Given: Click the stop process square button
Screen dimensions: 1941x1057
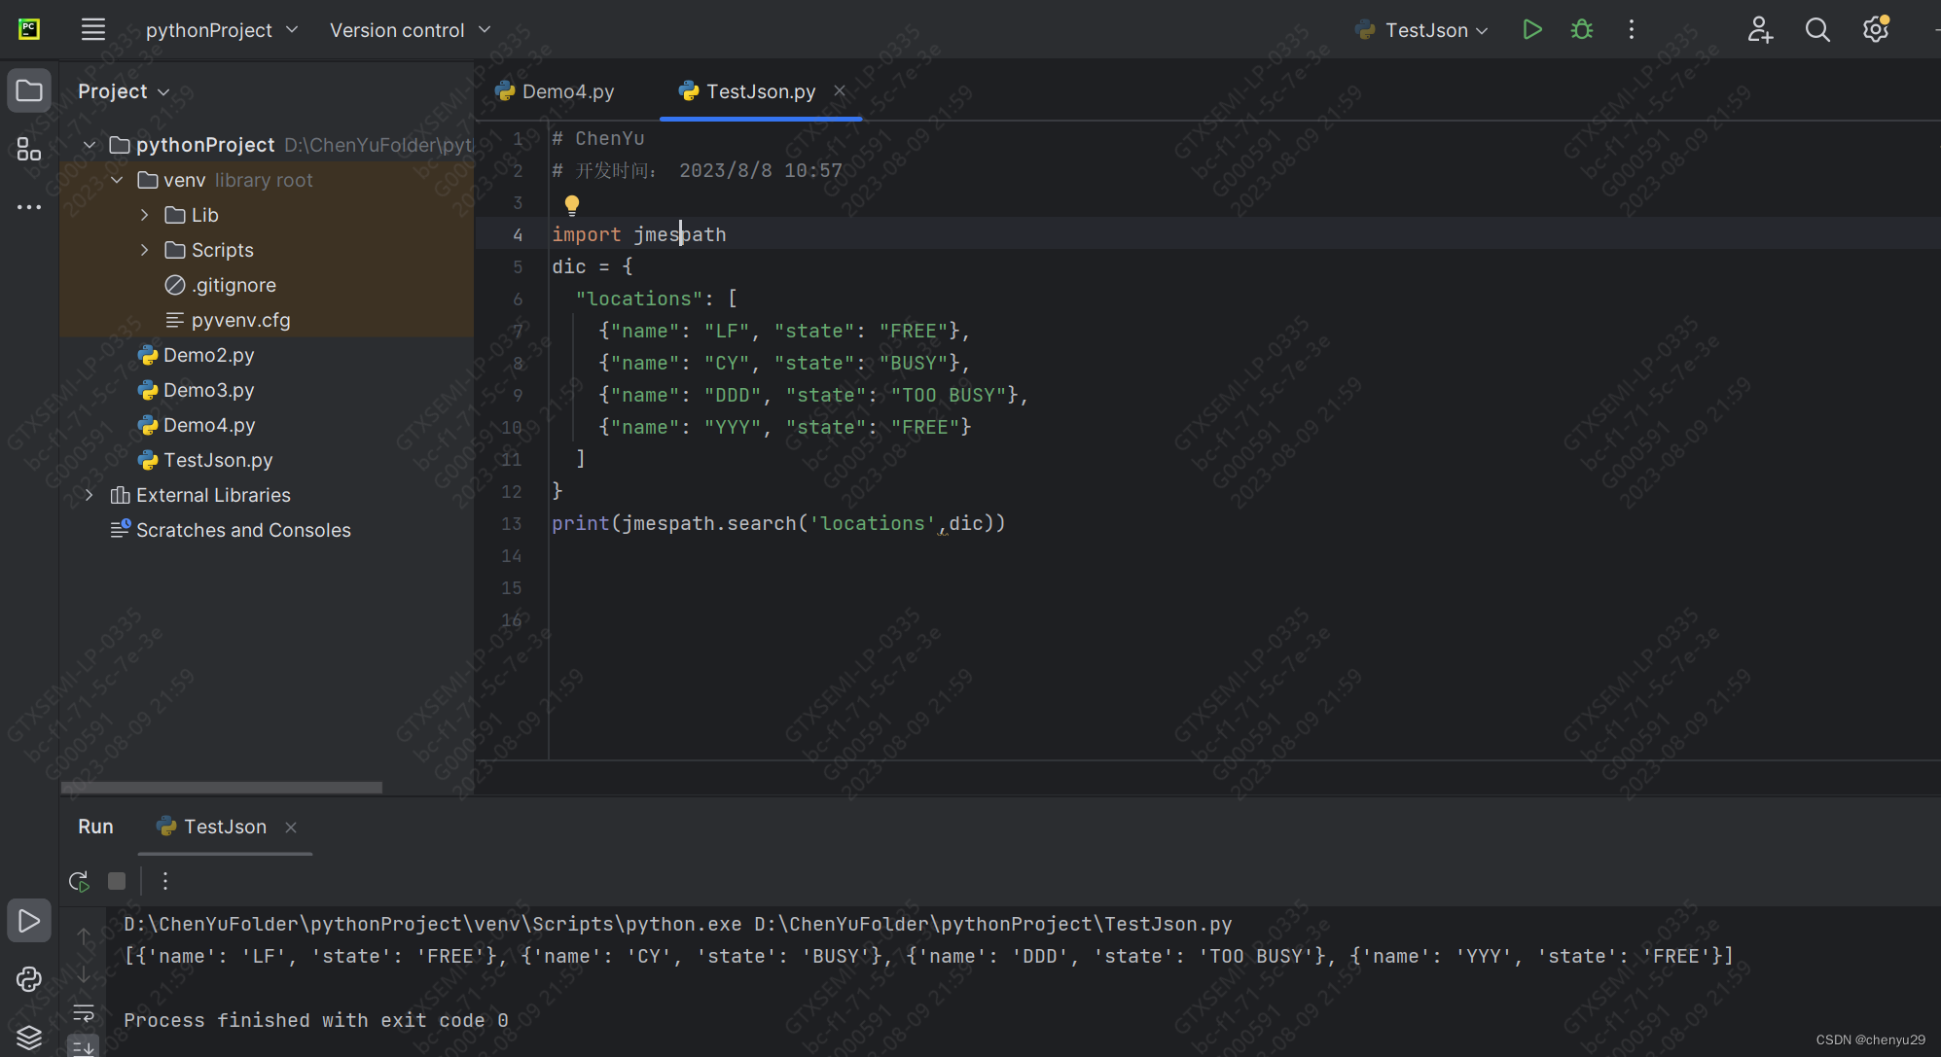Looking at the screenshot, I should (117, 881).
